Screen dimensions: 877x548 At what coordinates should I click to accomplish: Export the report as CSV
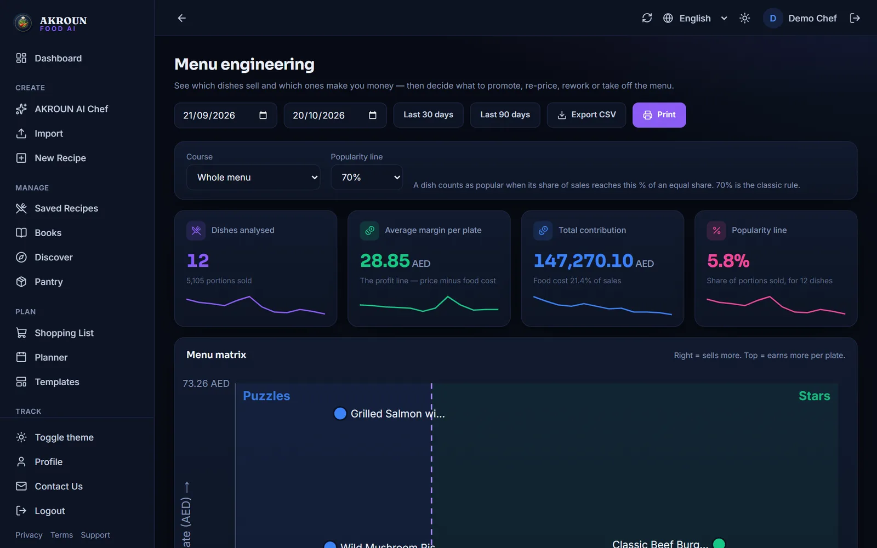[x=586, y=115]
